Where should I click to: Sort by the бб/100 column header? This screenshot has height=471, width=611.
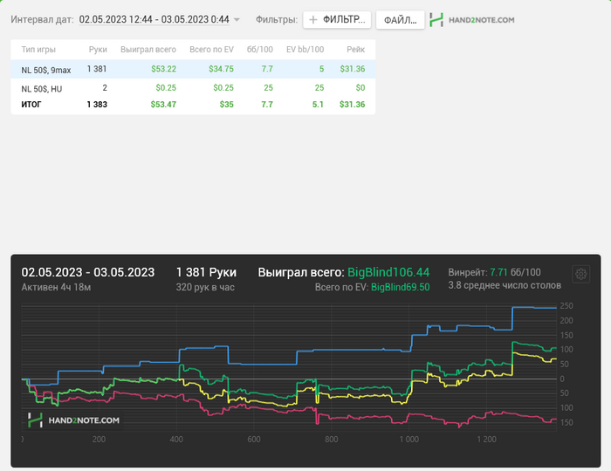click(x=260, y=50)
